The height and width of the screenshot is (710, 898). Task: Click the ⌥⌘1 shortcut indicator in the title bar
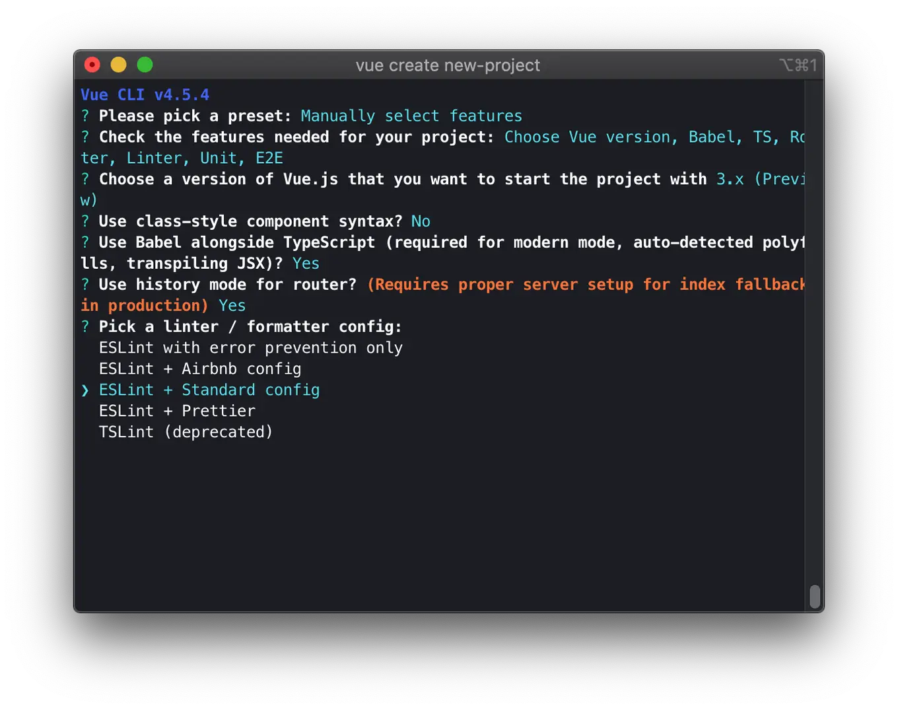(799, 65)
